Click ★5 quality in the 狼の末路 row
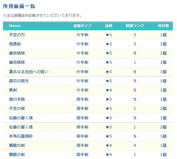 pyautogui.click(x=109, y=99)
